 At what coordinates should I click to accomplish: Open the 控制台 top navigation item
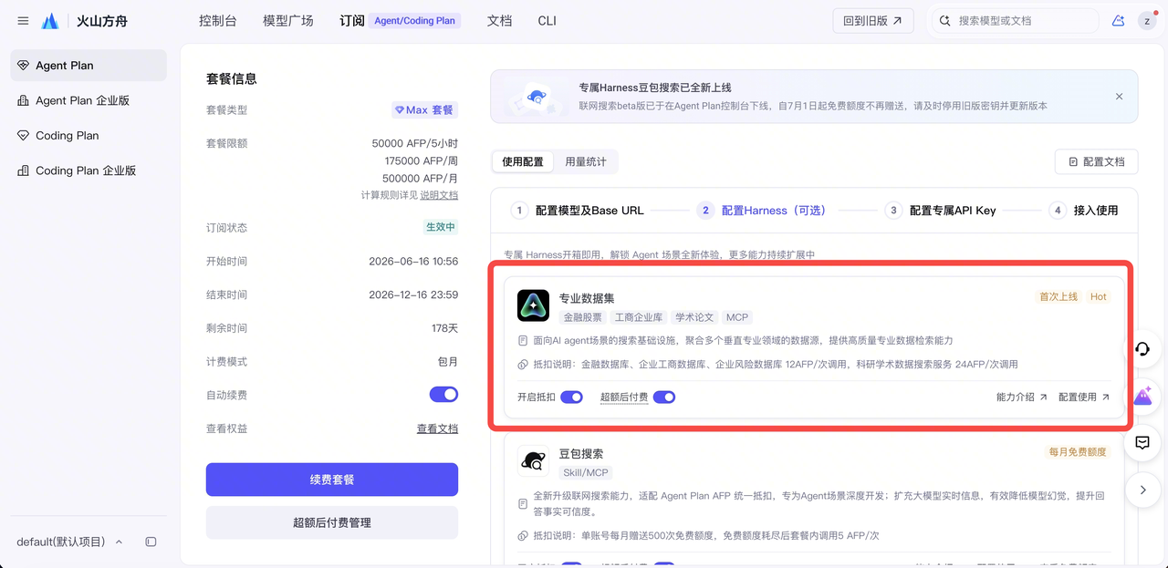pos(217,21)
